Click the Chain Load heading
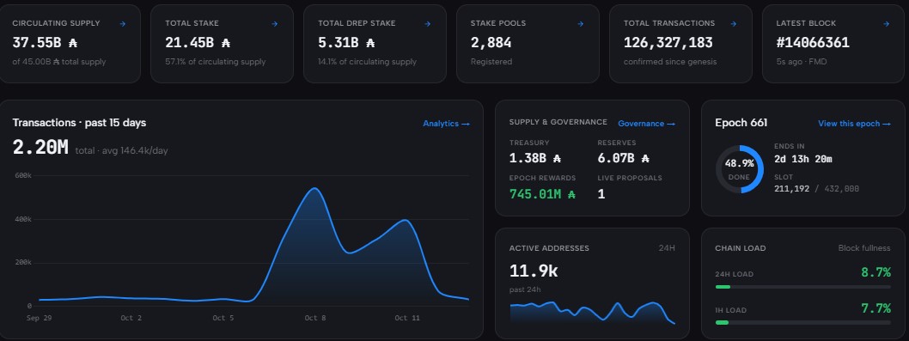The image size is (909, 341). tap(741, 248)
